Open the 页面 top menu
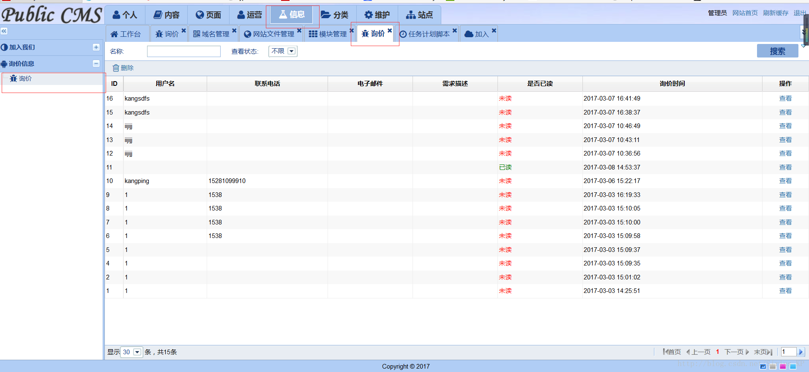 click(208, 15)
